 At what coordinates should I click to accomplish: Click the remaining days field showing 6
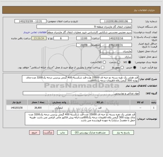[61, 38]
